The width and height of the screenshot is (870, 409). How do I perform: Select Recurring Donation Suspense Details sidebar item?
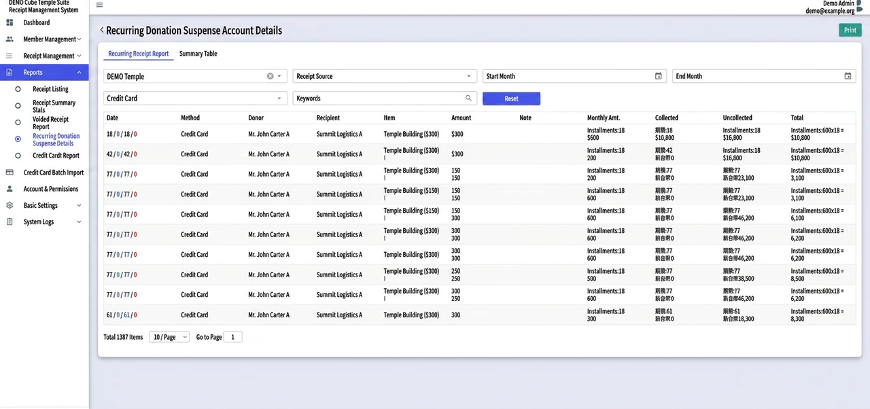(x=56, y=139)
